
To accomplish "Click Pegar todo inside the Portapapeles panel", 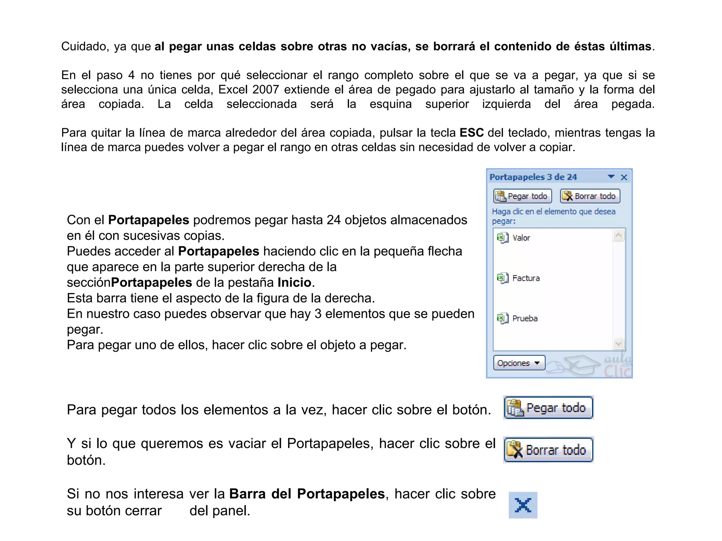I will tap(522, 196).
